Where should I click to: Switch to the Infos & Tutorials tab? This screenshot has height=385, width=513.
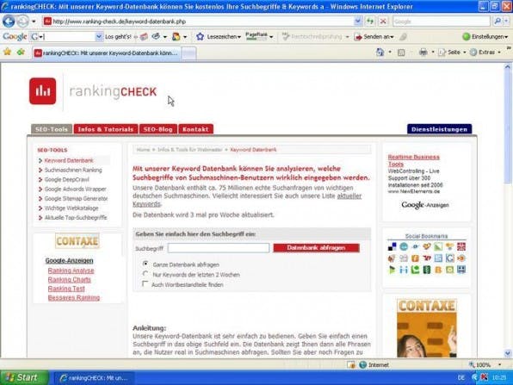click(x=106, y=129)
